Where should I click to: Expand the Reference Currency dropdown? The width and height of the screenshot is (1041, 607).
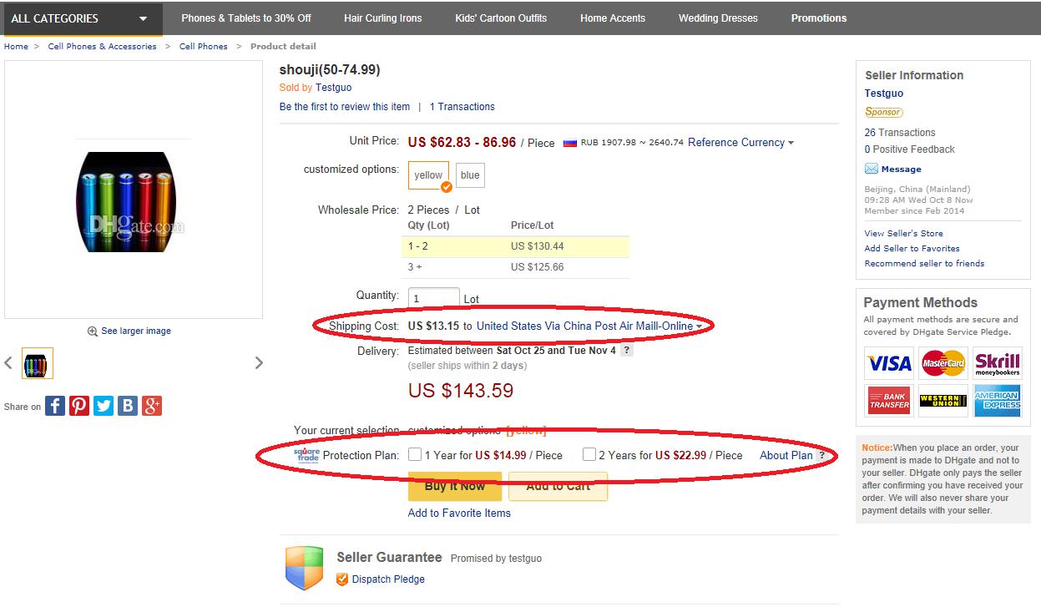[x=740, y=143]
